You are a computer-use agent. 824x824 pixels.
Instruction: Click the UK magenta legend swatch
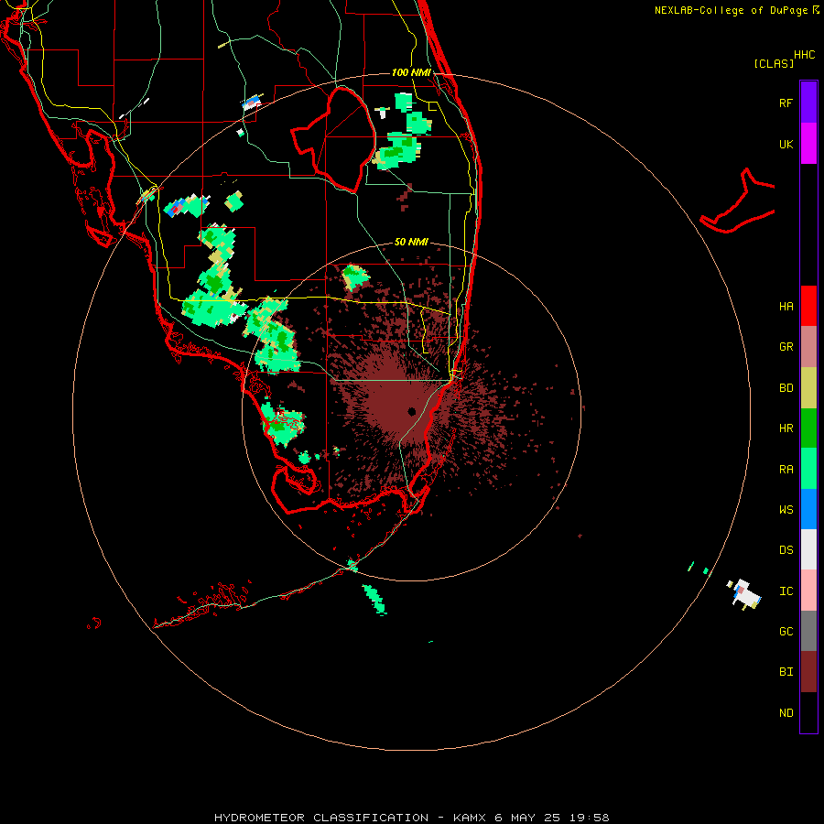808,144
